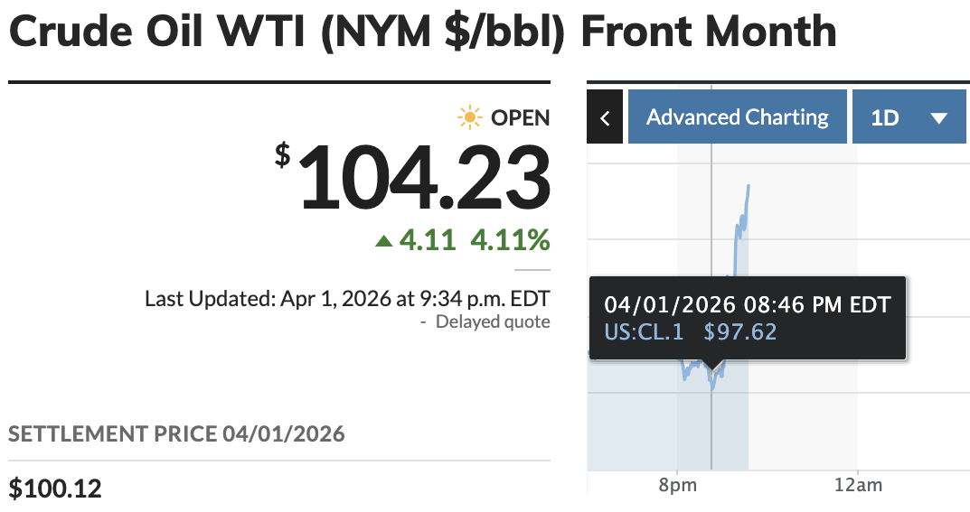Click the $97.62 price in the tooltip
The width and height of the screenshot is (970, 512).
tap(739, 331)
